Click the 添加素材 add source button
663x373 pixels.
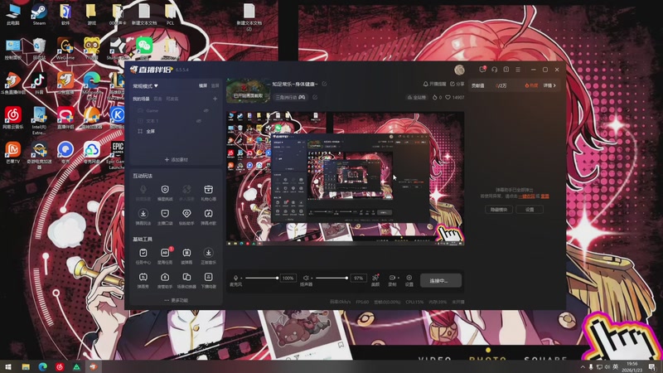177,160
